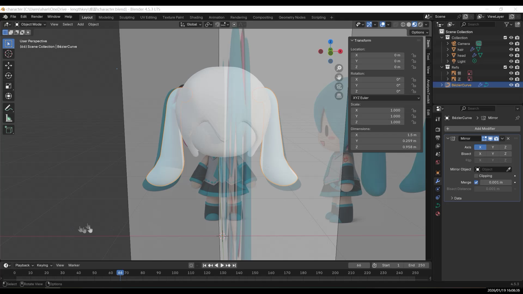Enable the Clipping checkbox
Image resolution: width=523 pixels, height=294 pixels.
(476, 176)
